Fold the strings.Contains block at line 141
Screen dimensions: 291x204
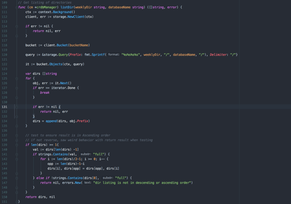(x=16, y=154)
